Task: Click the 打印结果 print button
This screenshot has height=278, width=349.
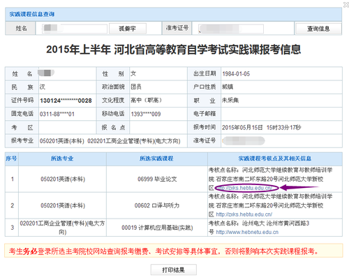Action: point(174,270)
